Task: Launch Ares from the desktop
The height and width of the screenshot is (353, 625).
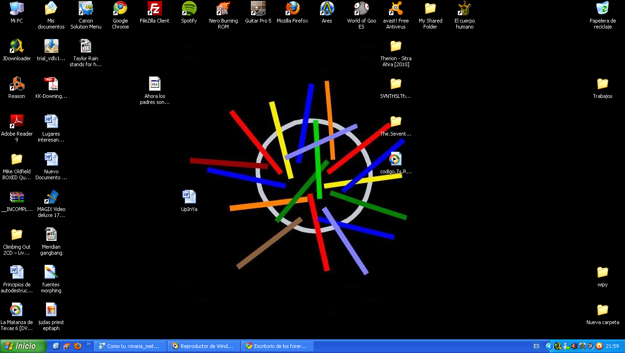Action: [x=327, y=13]
